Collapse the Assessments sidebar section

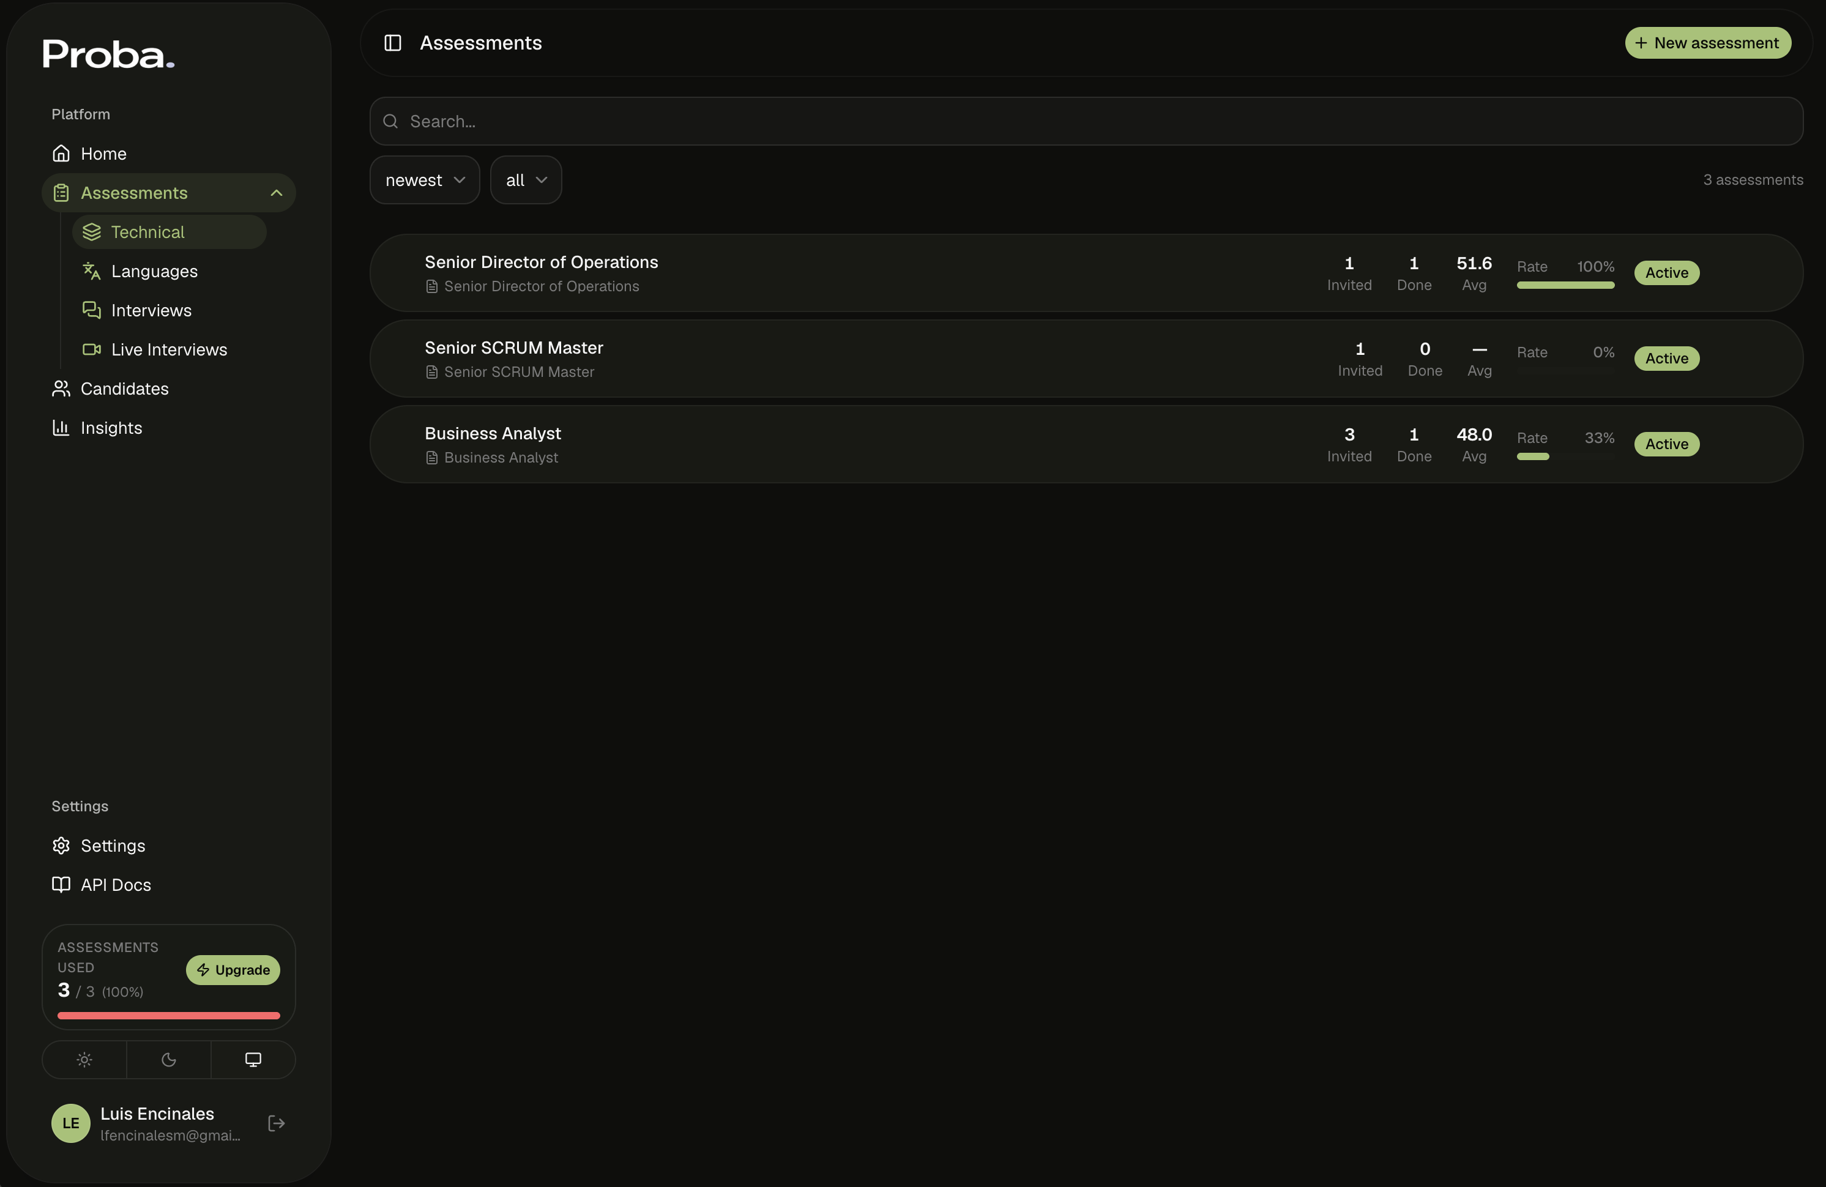pos(277,193)
